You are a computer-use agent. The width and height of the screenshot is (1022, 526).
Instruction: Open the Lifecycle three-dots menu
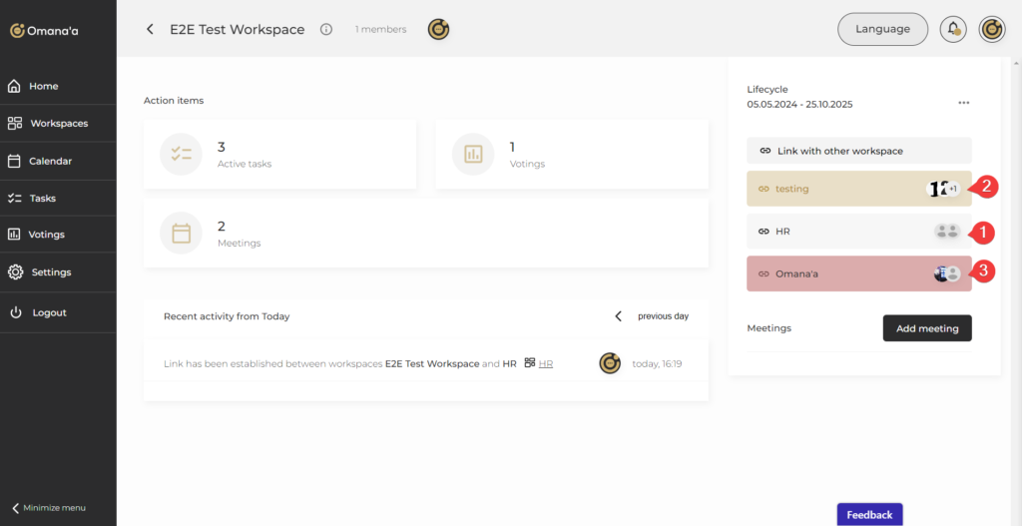click(x=963, y=103)
